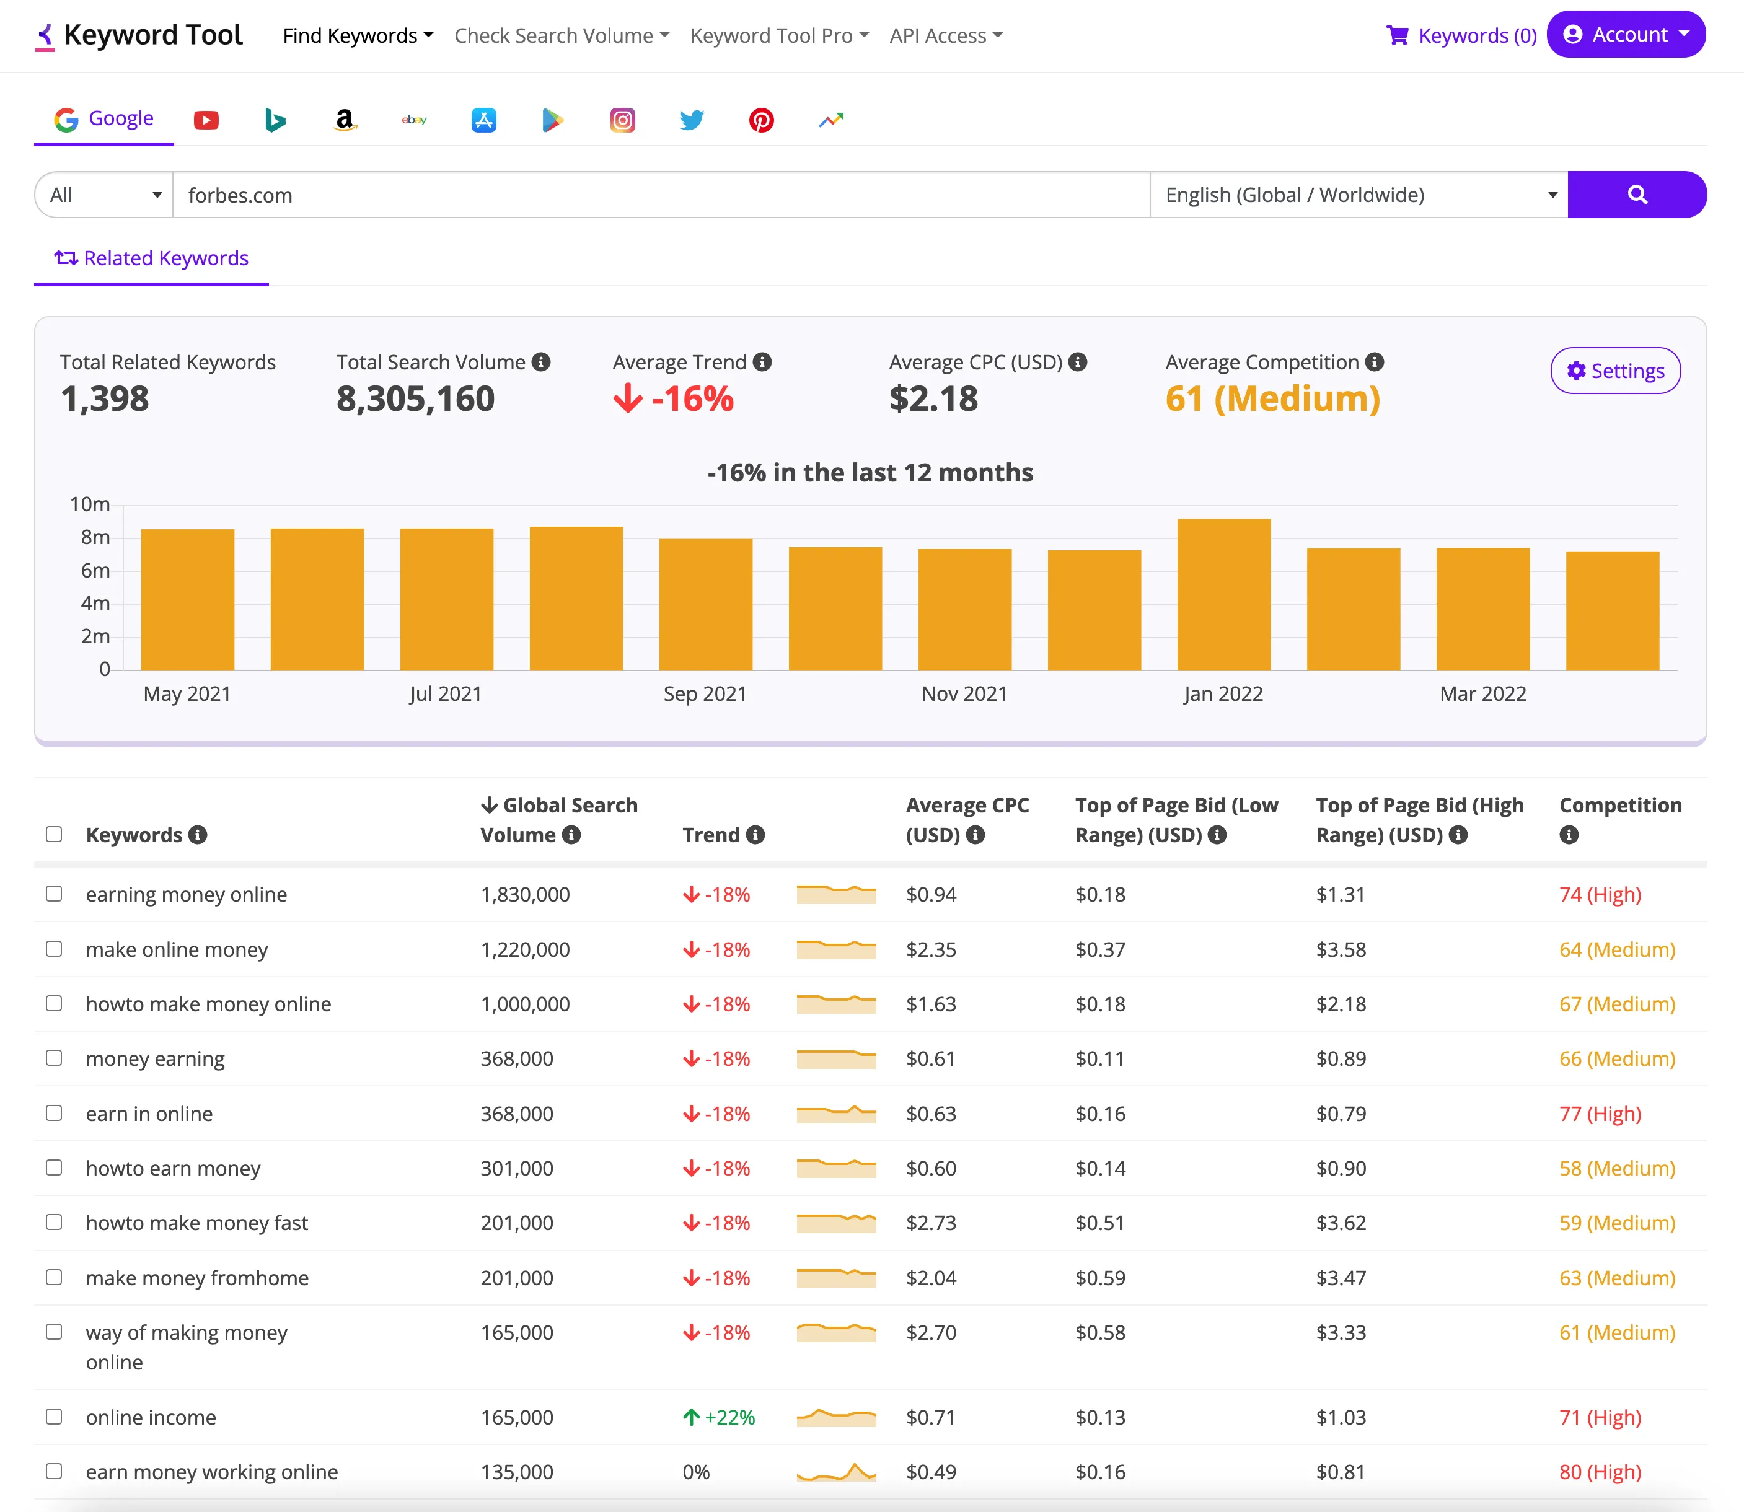This screenshot has width=1744, height=1512.
Task: Select the Bing search engine icon
Action: pyautogui.click(x=275, y=120)
